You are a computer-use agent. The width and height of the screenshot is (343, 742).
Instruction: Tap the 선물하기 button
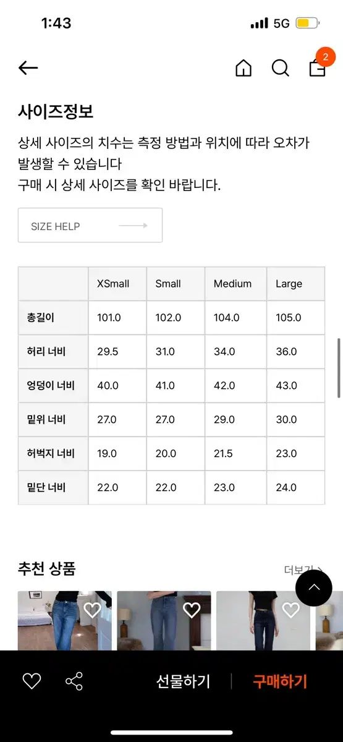click(x=183, y=681)
